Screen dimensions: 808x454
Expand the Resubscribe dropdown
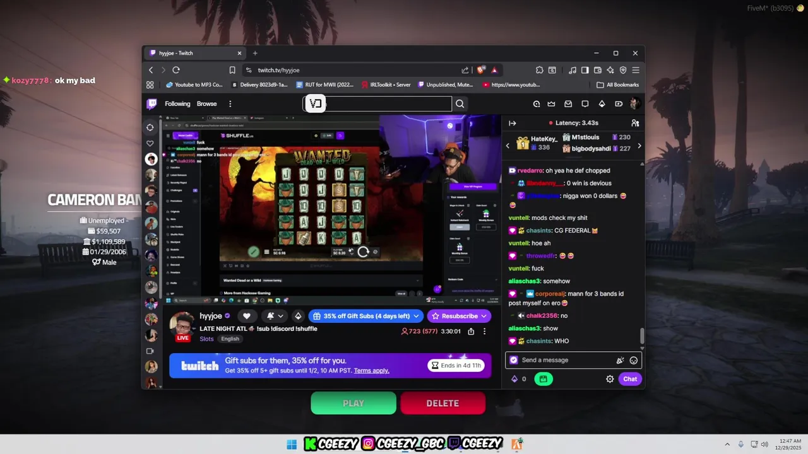pyautogui.click(x=459, y=316)
